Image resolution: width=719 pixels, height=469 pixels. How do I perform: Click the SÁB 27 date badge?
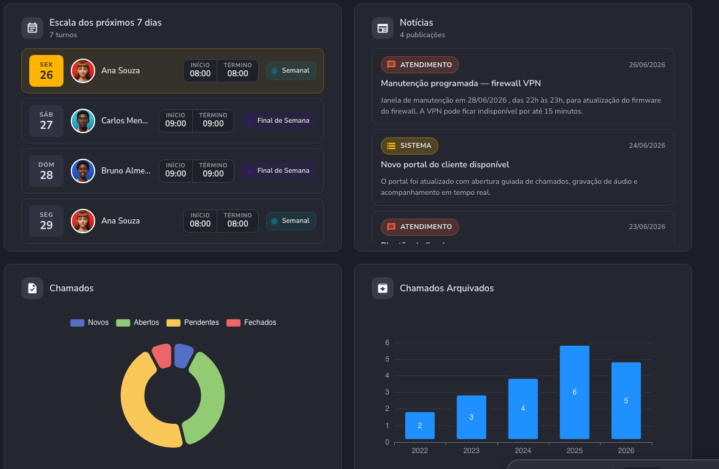(x=46, y=121)
